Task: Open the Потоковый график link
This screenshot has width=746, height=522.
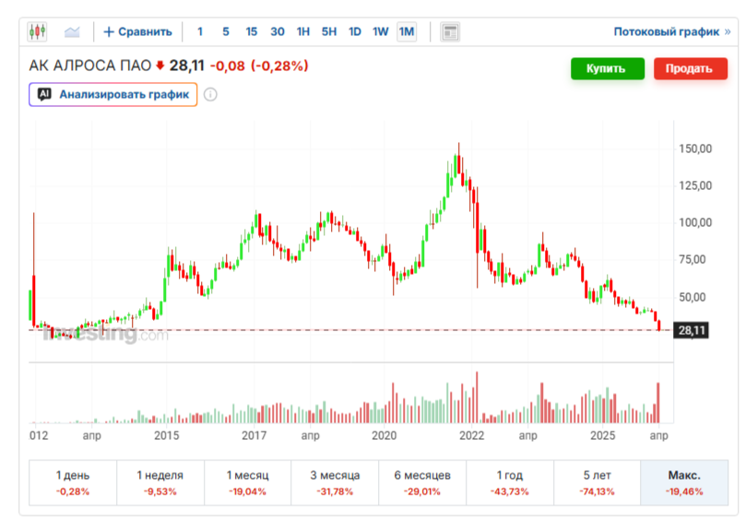Action: point(672,32)
